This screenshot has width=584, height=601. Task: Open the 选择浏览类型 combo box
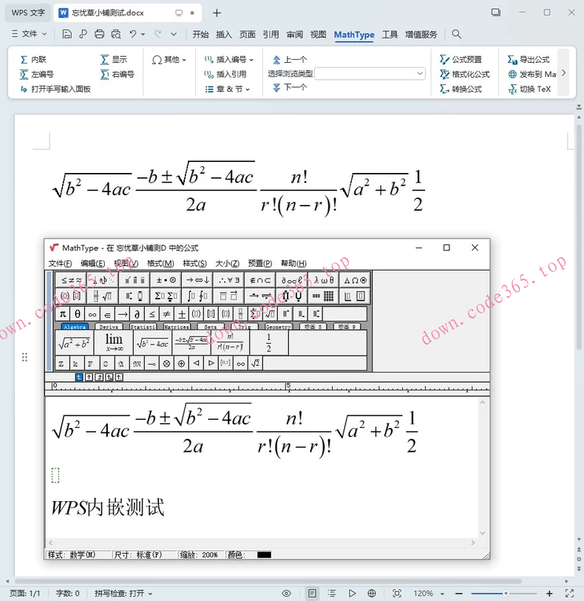click(x=370, y=73)
